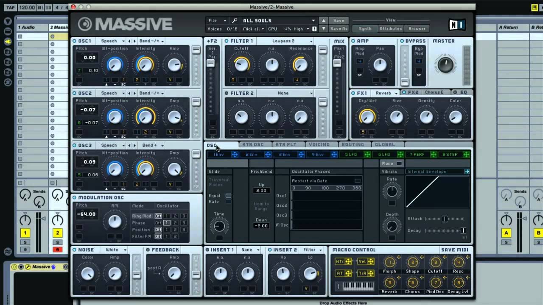Click OSC1 previous wavetable arrow
This screenshot has height=305, width=543.
(130, 41)
